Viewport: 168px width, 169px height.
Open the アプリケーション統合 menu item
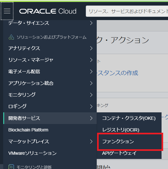[x=50, y=83]
